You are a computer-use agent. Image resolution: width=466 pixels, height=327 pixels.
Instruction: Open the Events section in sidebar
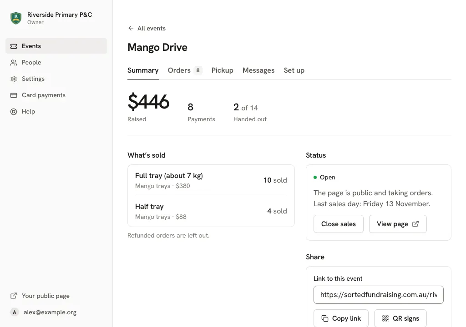tap(56, 46)
